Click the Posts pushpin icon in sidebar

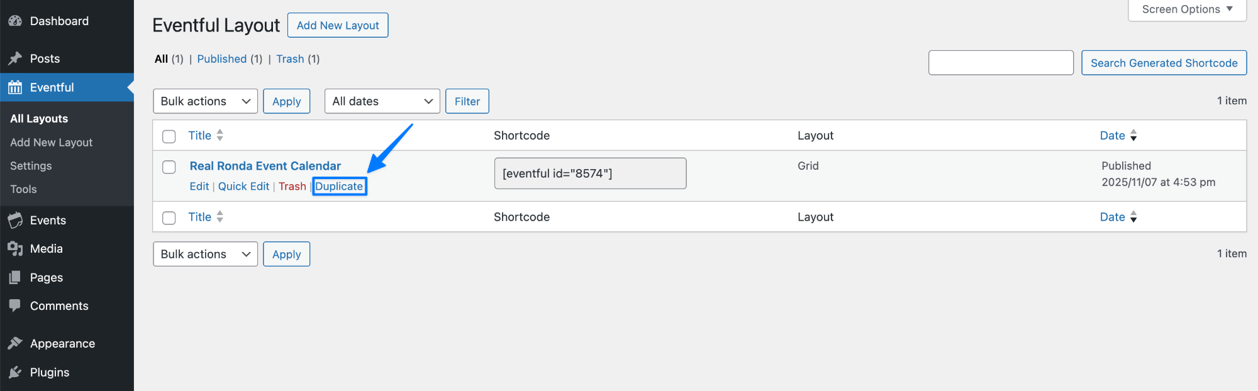tap(15, 58)
